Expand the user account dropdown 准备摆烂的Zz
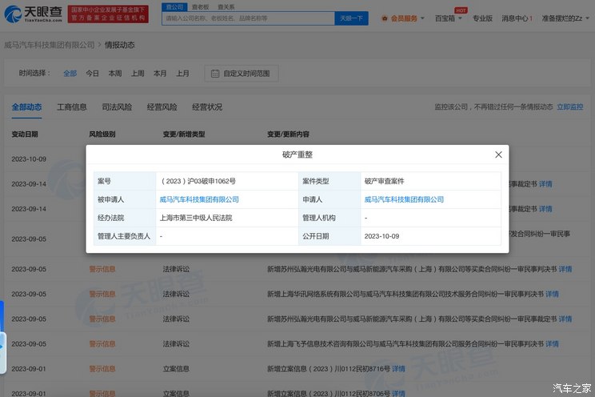This screenshot has height=397, width=595. 562,18
